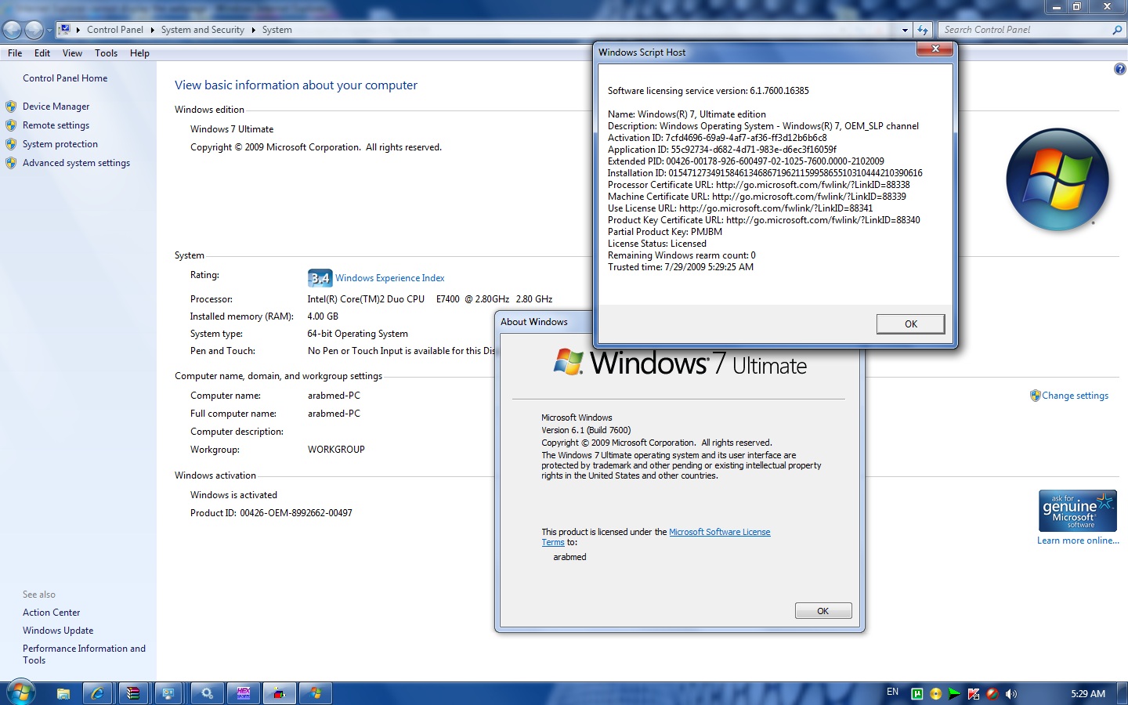This screenshot has width=1128, height=705.
Task: Refresh the Control Panel page
Action: click(x=924, y=29)
